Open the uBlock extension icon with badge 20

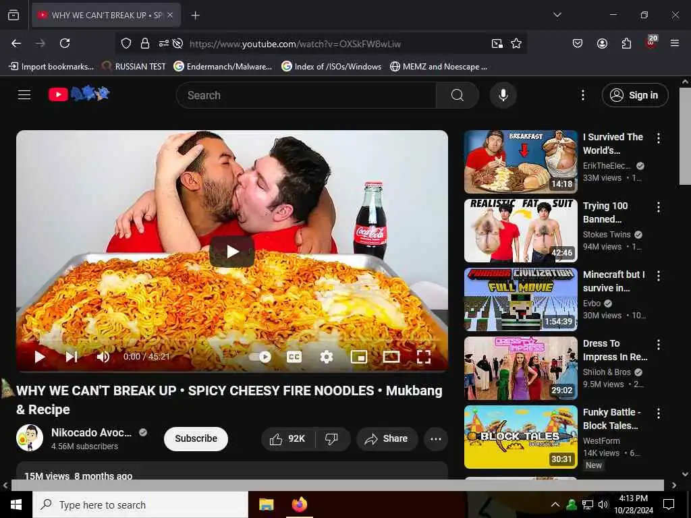(x=651, y=42)
